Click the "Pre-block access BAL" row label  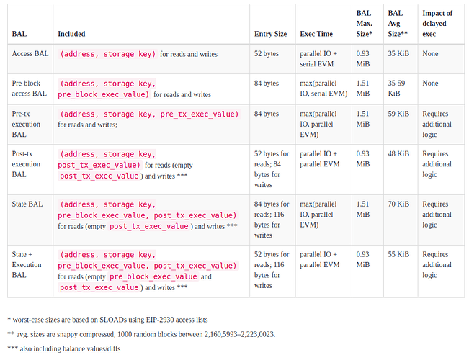pos(29,89)
